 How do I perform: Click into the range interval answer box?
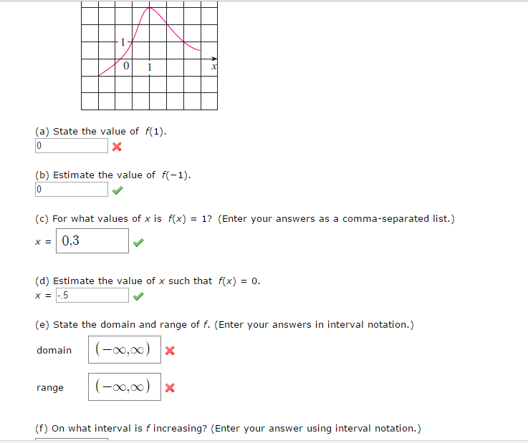[125, 387]
